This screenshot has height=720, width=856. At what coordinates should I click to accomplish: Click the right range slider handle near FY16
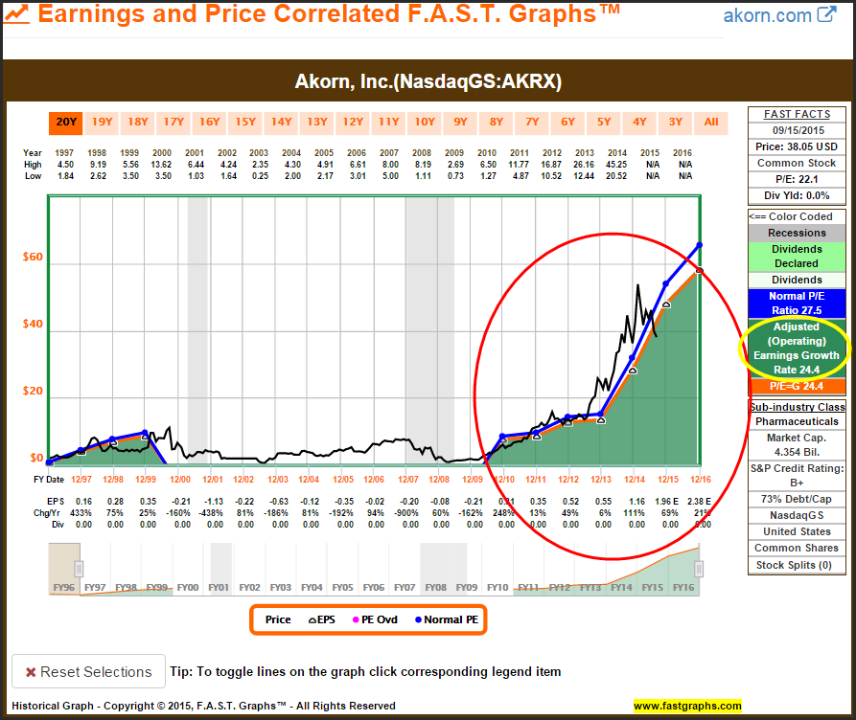point(700,569)
